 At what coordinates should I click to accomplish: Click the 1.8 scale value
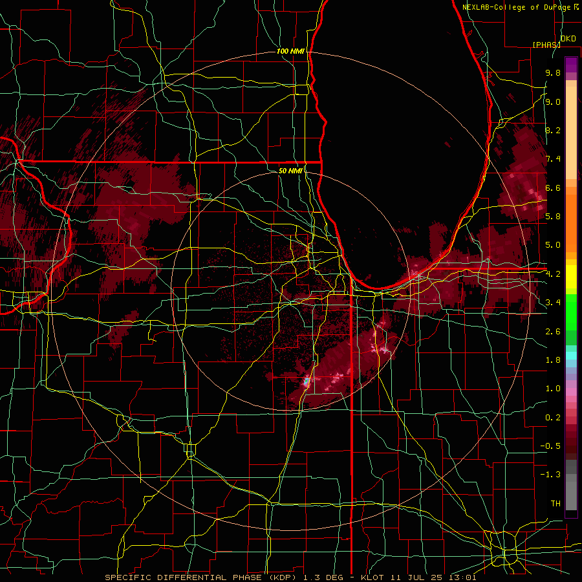(x=553, y=360)
